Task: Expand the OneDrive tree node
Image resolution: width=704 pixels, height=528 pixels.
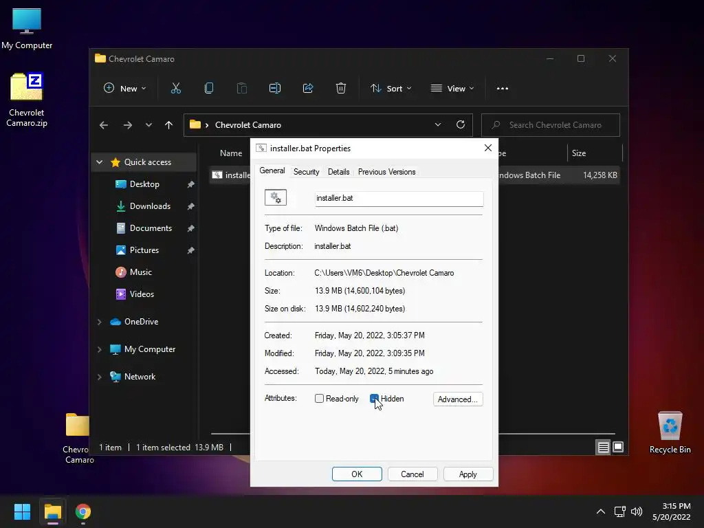Action: 100,322
